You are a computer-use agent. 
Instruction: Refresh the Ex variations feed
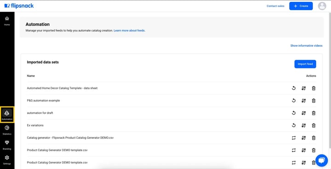click(x=293, y=125)
